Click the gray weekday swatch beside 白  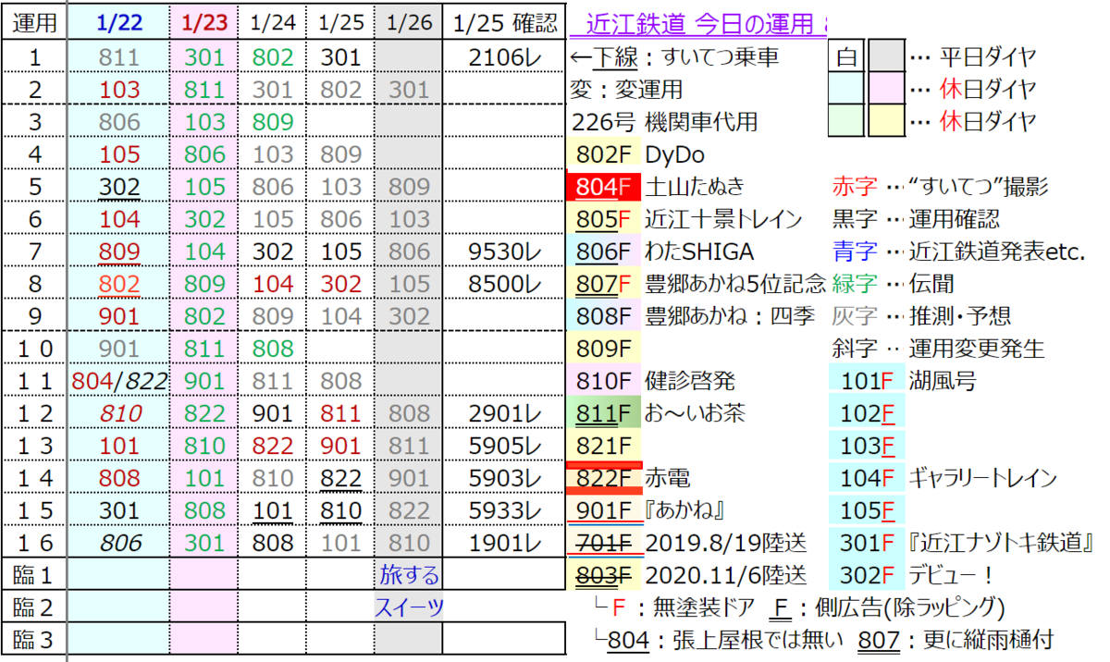pos(885,57)
